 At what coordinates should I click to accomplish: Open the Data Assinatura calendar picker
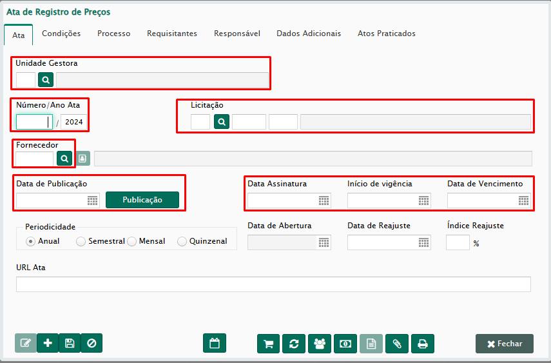tap(324, 201)
